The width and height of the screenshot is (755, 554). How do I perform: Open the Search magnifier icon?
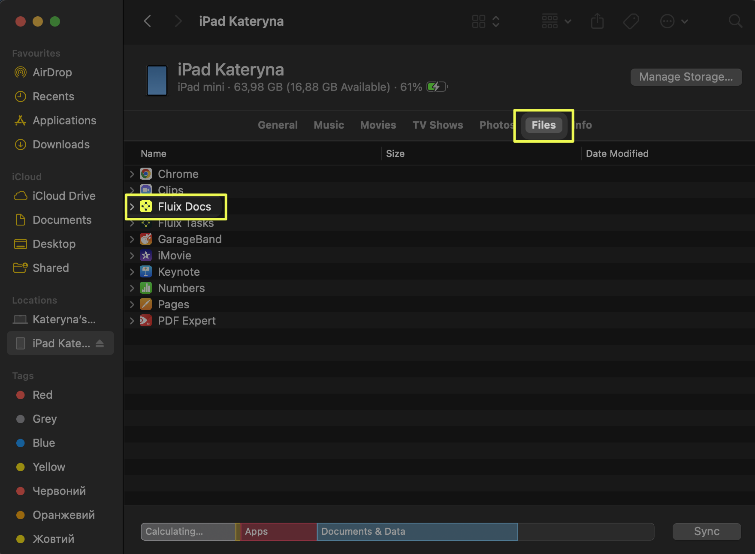[x=735, y=21]
